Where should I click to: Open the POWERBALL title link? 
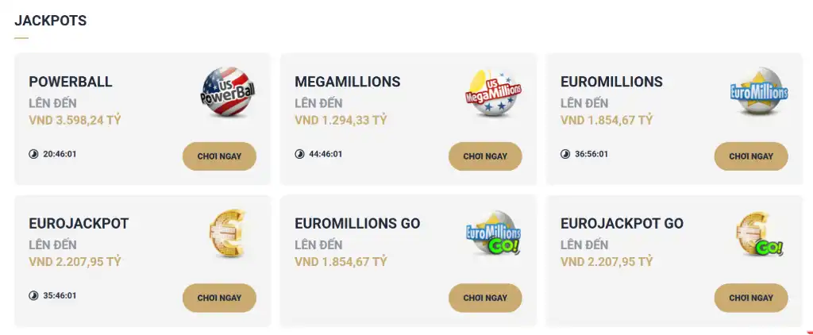(x=71, y=82)
